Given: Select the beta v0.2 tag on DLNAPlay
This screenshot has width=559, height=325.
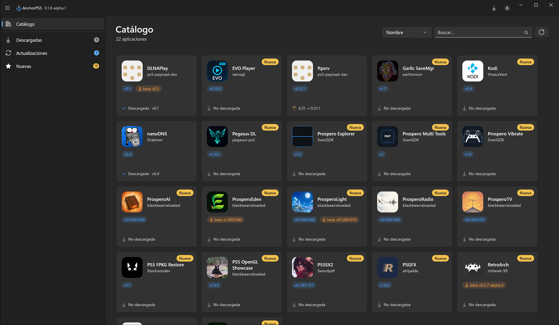Looking at the screenshot, I should click(149, 89).
